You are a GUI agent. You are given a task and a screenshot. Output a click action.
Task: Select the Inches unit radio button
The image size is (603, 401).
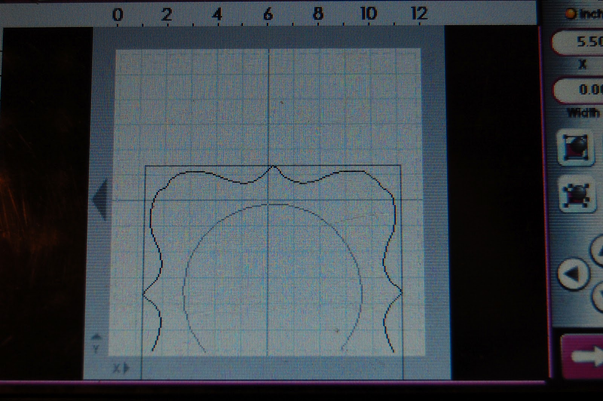coord(571,14)
